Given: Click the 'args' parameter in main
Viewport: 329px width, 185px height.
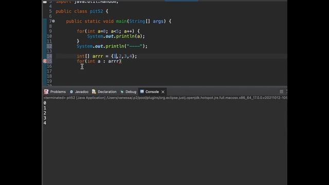Looking at the screenshot, I should (158, 21).
